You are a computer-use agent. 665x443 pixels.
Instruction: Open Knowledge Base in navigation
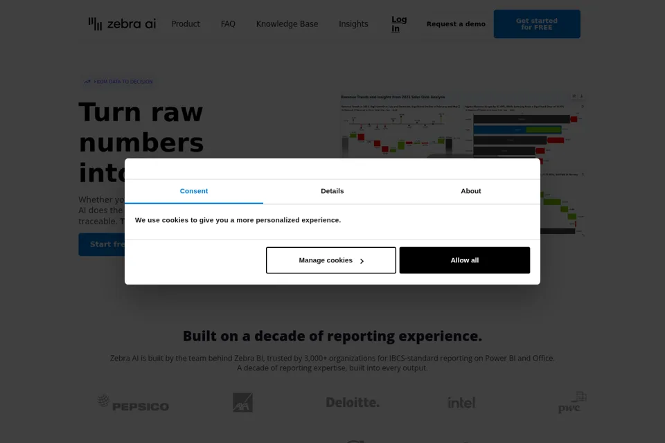[287, 24]
